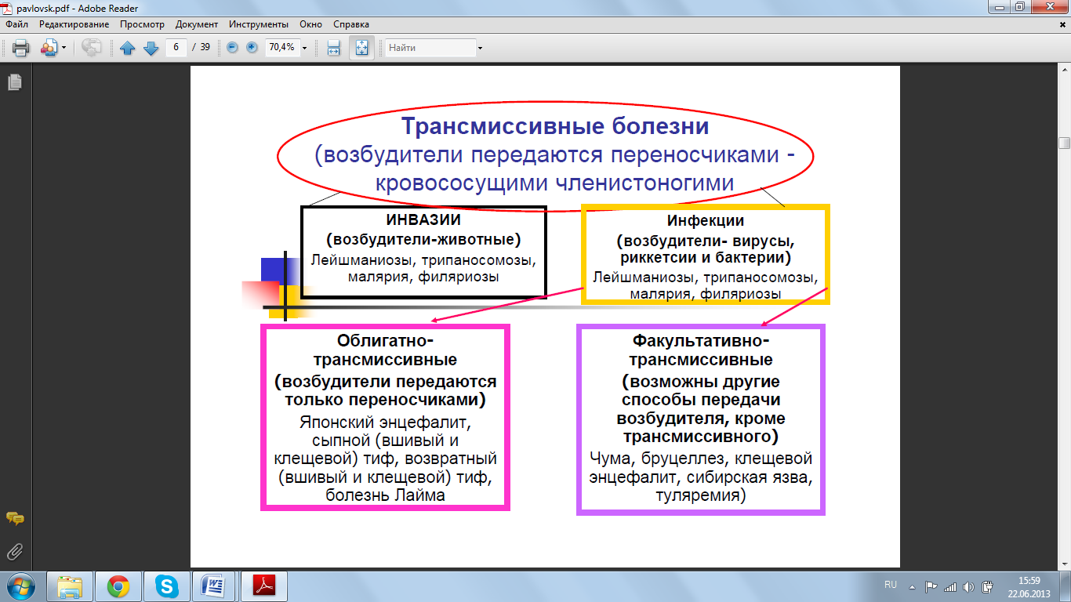Click the text кровососущими членистоногими
Viewport: 1071px width, 602px height.
[x=554, y=183]
